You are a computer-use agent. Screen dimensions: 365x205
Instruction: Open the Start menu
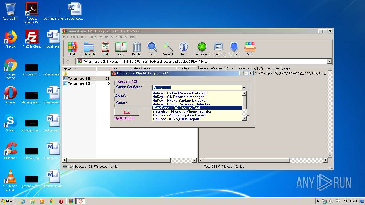click(x=8, y=201)
